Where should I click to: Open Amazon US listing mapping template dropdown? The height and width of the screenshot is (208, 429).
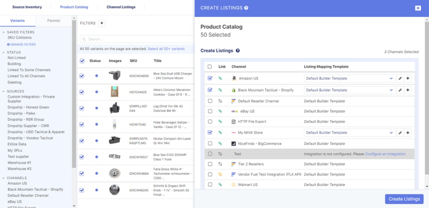pyautogui.click(x=349, y=78)
